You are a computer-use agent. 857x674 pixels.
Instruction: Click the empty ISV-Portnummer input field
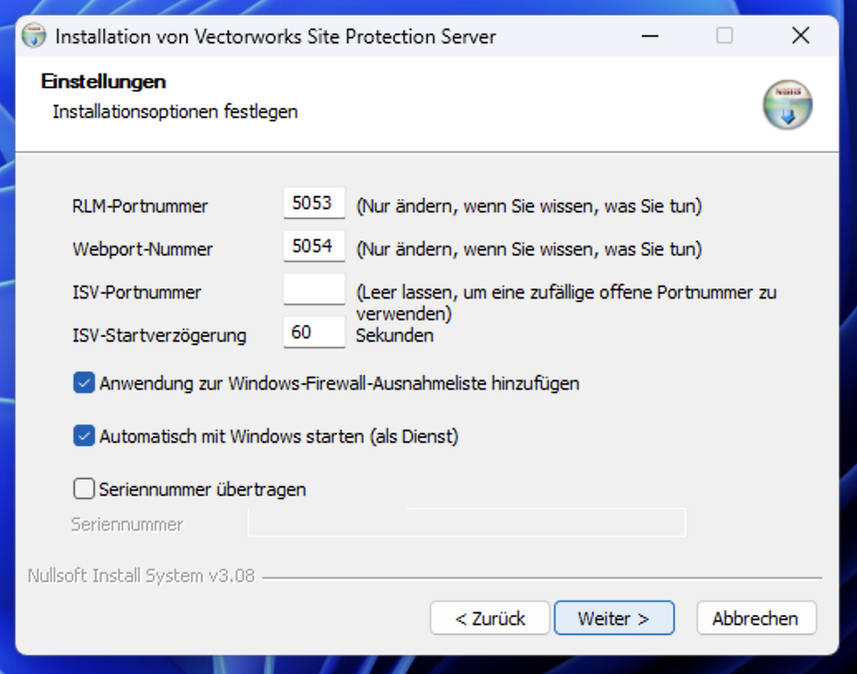[x=313, y=289]
